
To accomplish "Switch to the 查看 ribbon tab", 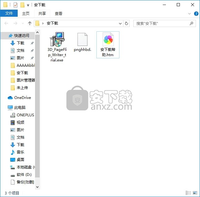I will coord(58,13).
